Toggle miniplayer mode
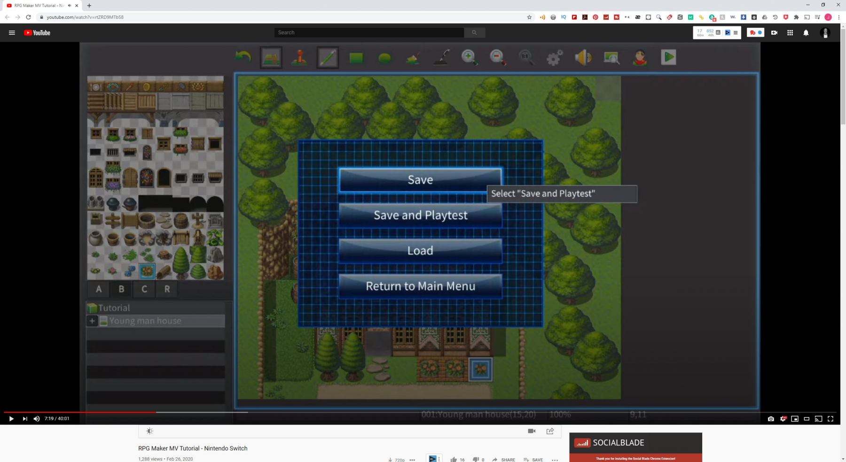 (795, 419)
